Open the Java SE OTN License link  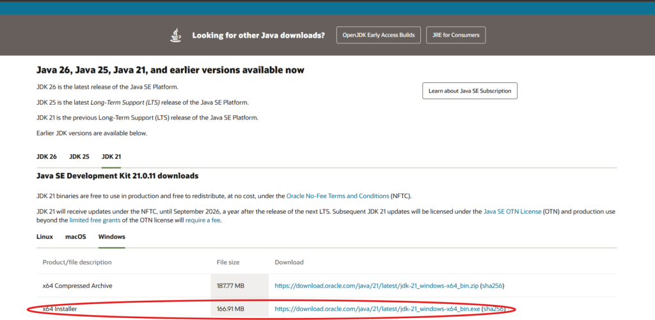pos(512,211)
